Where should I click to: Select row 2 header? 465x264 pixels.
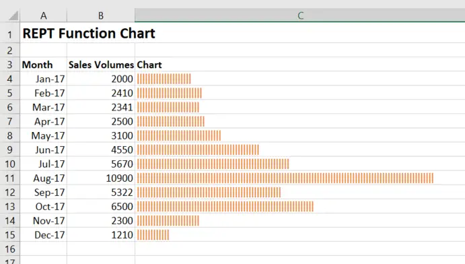[10, 50]
